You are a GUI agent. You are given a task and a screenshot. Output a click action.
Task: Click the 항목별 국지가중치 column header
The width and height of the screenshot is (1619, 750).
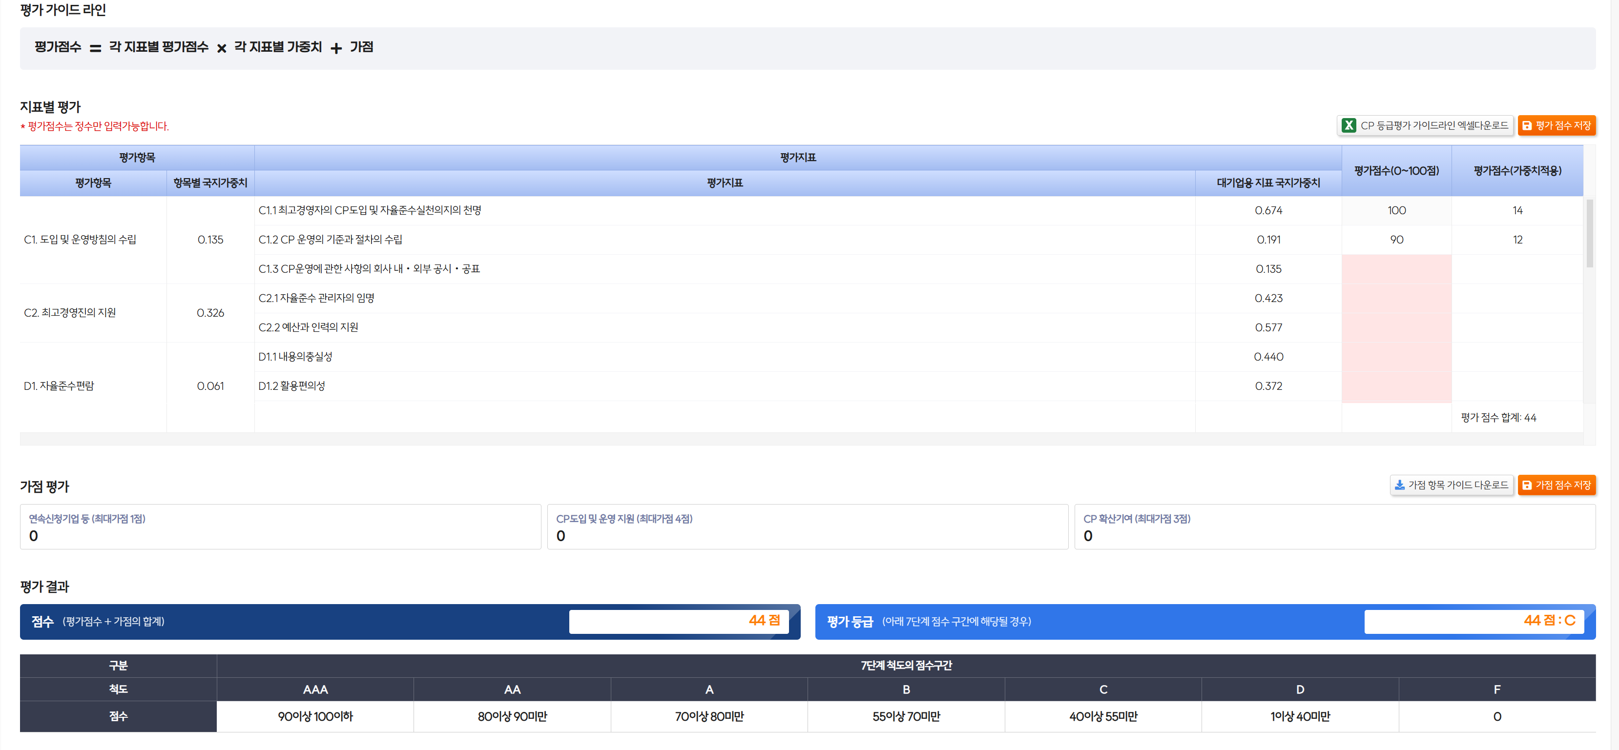(210, 183)
